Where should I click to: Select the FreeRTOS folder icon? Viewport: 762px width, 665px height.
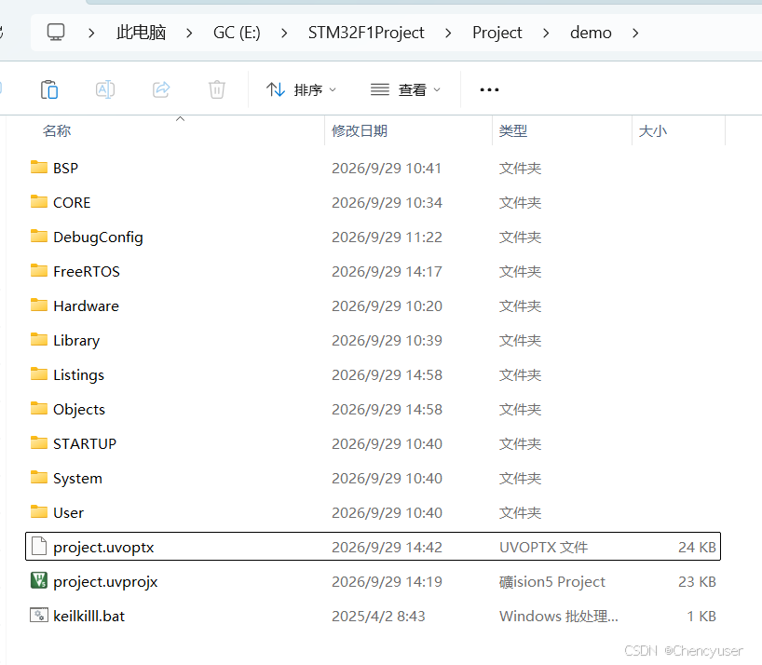(x=39, y=271)
